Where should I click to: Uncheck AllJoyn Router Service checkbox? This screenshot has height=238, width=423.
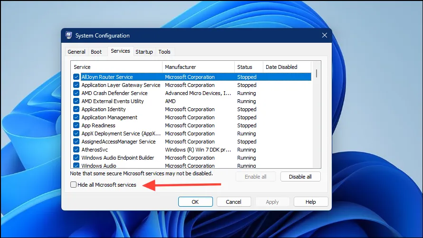pos(76,77)
